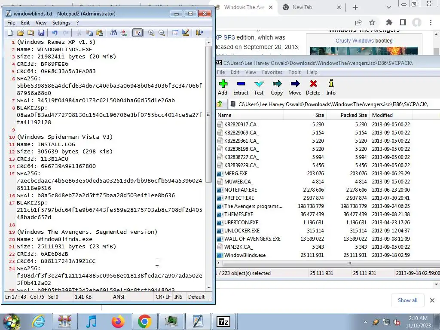Toggle Chrome side panel

pyautogui.click(x=403, y=22)
